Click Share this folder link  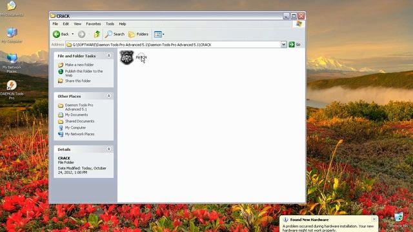coord(78,81)
